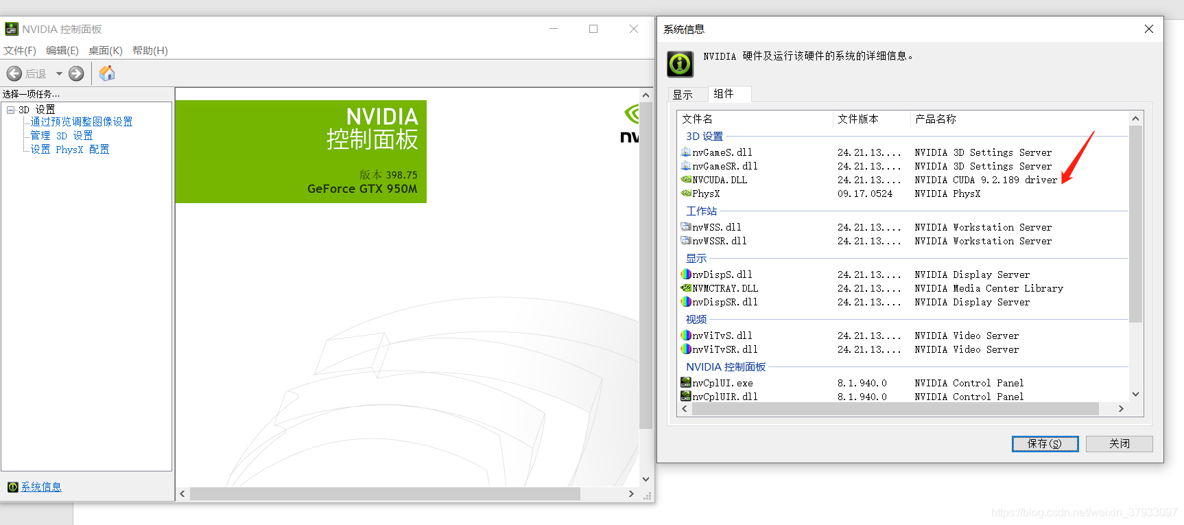This screenshot has height=525, width=1184.
Task: Sort by 文件名 column header
Action: (x=755, y=119)
